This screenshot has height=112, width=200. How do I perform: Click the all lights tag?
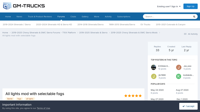(30, 99)
